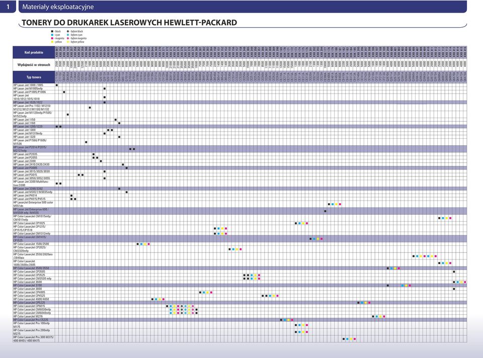The width and height of the screenshot is (483, 358).
Task: Click row label "HP Laser Jet 2410/2420/2430"
Action: pos(31,164)
